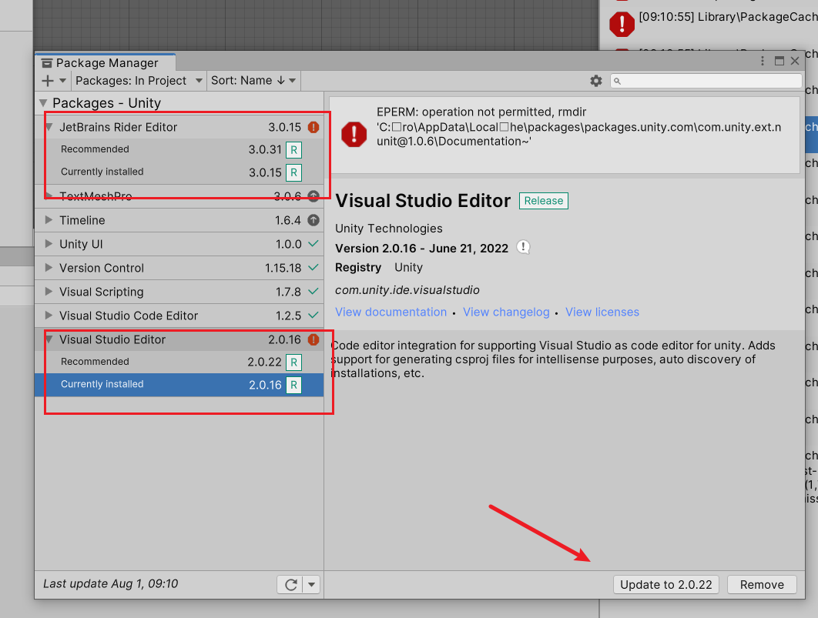Click the R badge beside version 2.0.16

pyautogui.click(x=293, y=385)
